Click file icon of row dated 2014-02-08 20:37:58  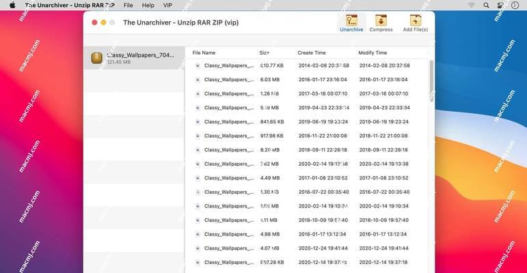(198, 66)
